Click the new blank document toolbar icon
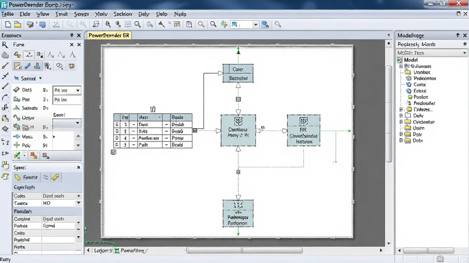The image size is (469, 263). pos(8,25)
